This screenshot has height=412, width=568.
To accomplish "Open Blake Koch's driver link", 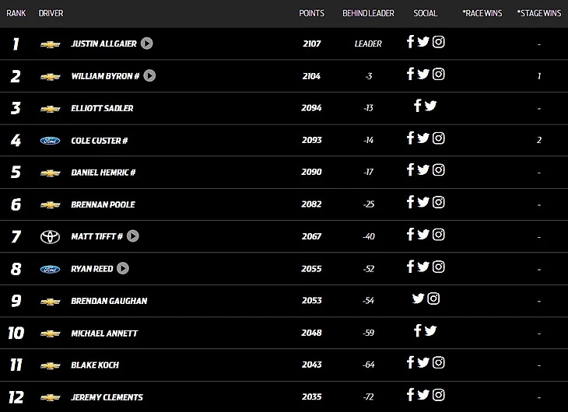I will pos(95,365).
